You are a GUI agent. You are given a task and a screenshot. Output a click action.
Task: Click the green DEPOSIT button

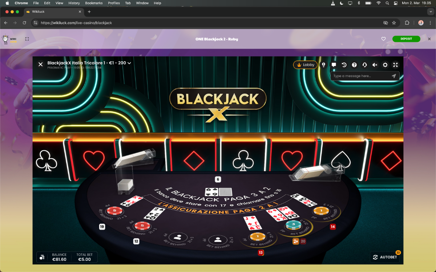tap(406, 39)
